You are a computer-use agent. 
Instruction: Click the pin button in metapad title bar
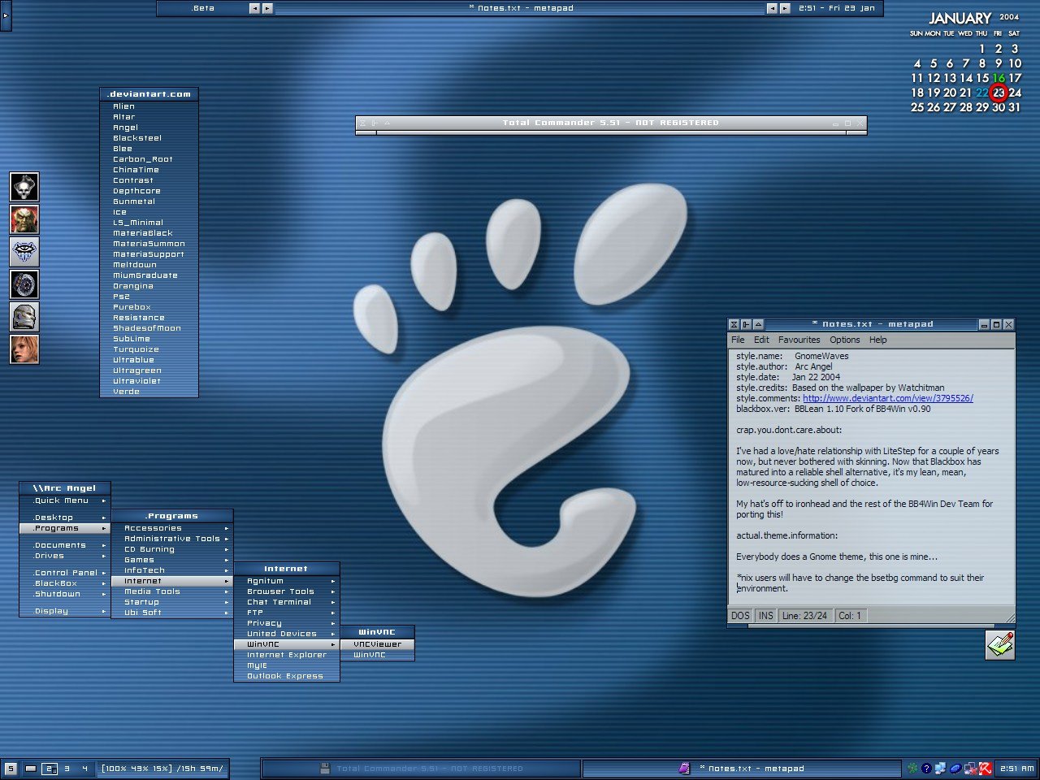click(746, 324)
